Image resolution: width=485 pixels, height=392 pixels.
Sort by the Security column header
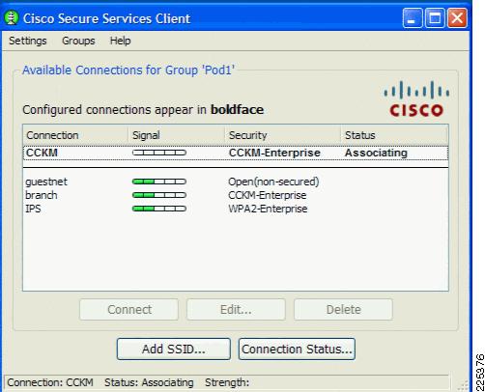283,135
